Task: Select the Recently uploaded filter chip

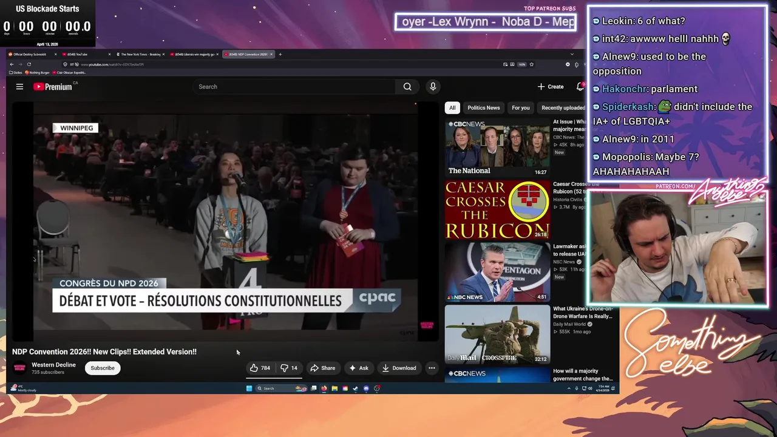Action: [x=563, y=107]
